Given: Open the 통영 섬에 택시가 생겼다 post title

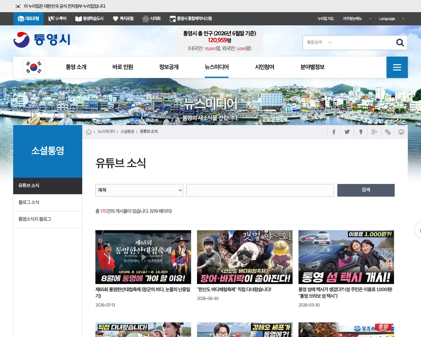Looking at the screenshot, I should pyautogui.click(x=345, y=293).
